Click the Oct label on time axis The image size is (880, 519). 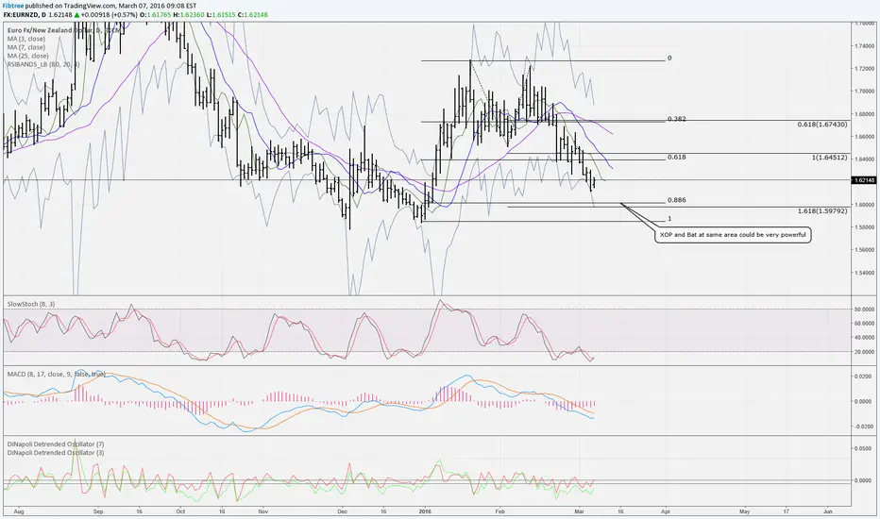(180, 511)
